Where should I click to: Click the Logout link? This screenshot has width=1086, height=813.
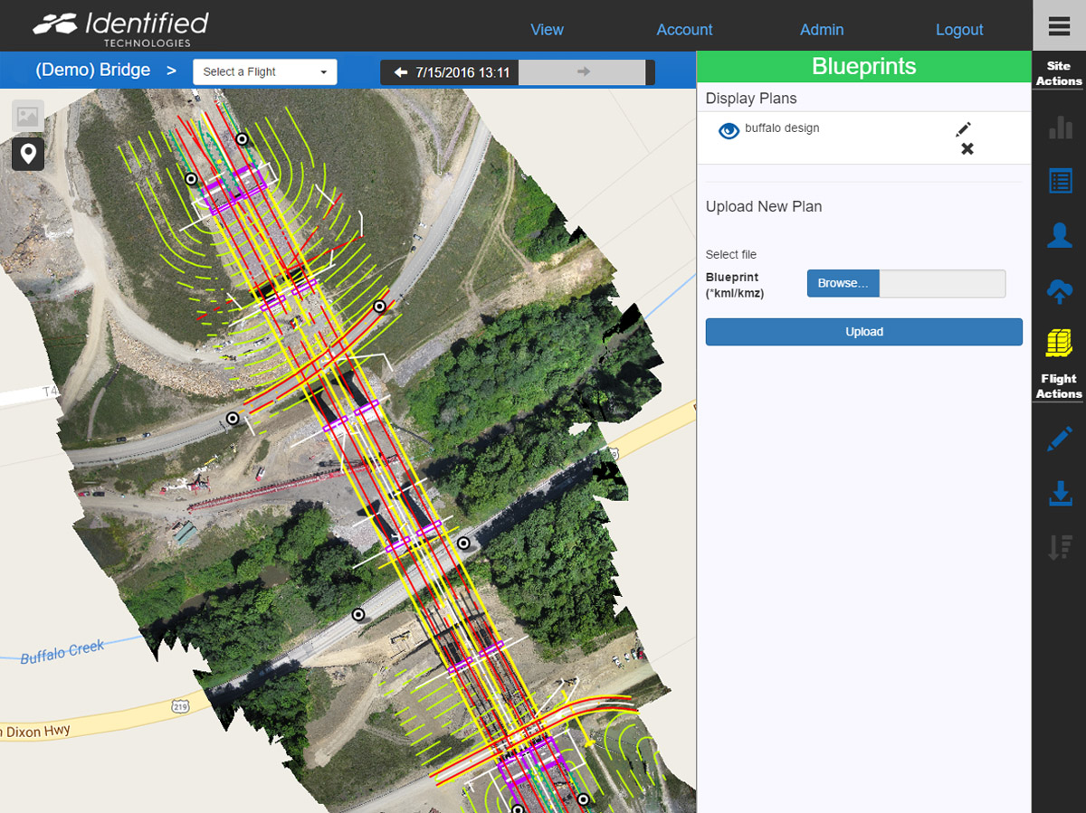click(959, 30)
